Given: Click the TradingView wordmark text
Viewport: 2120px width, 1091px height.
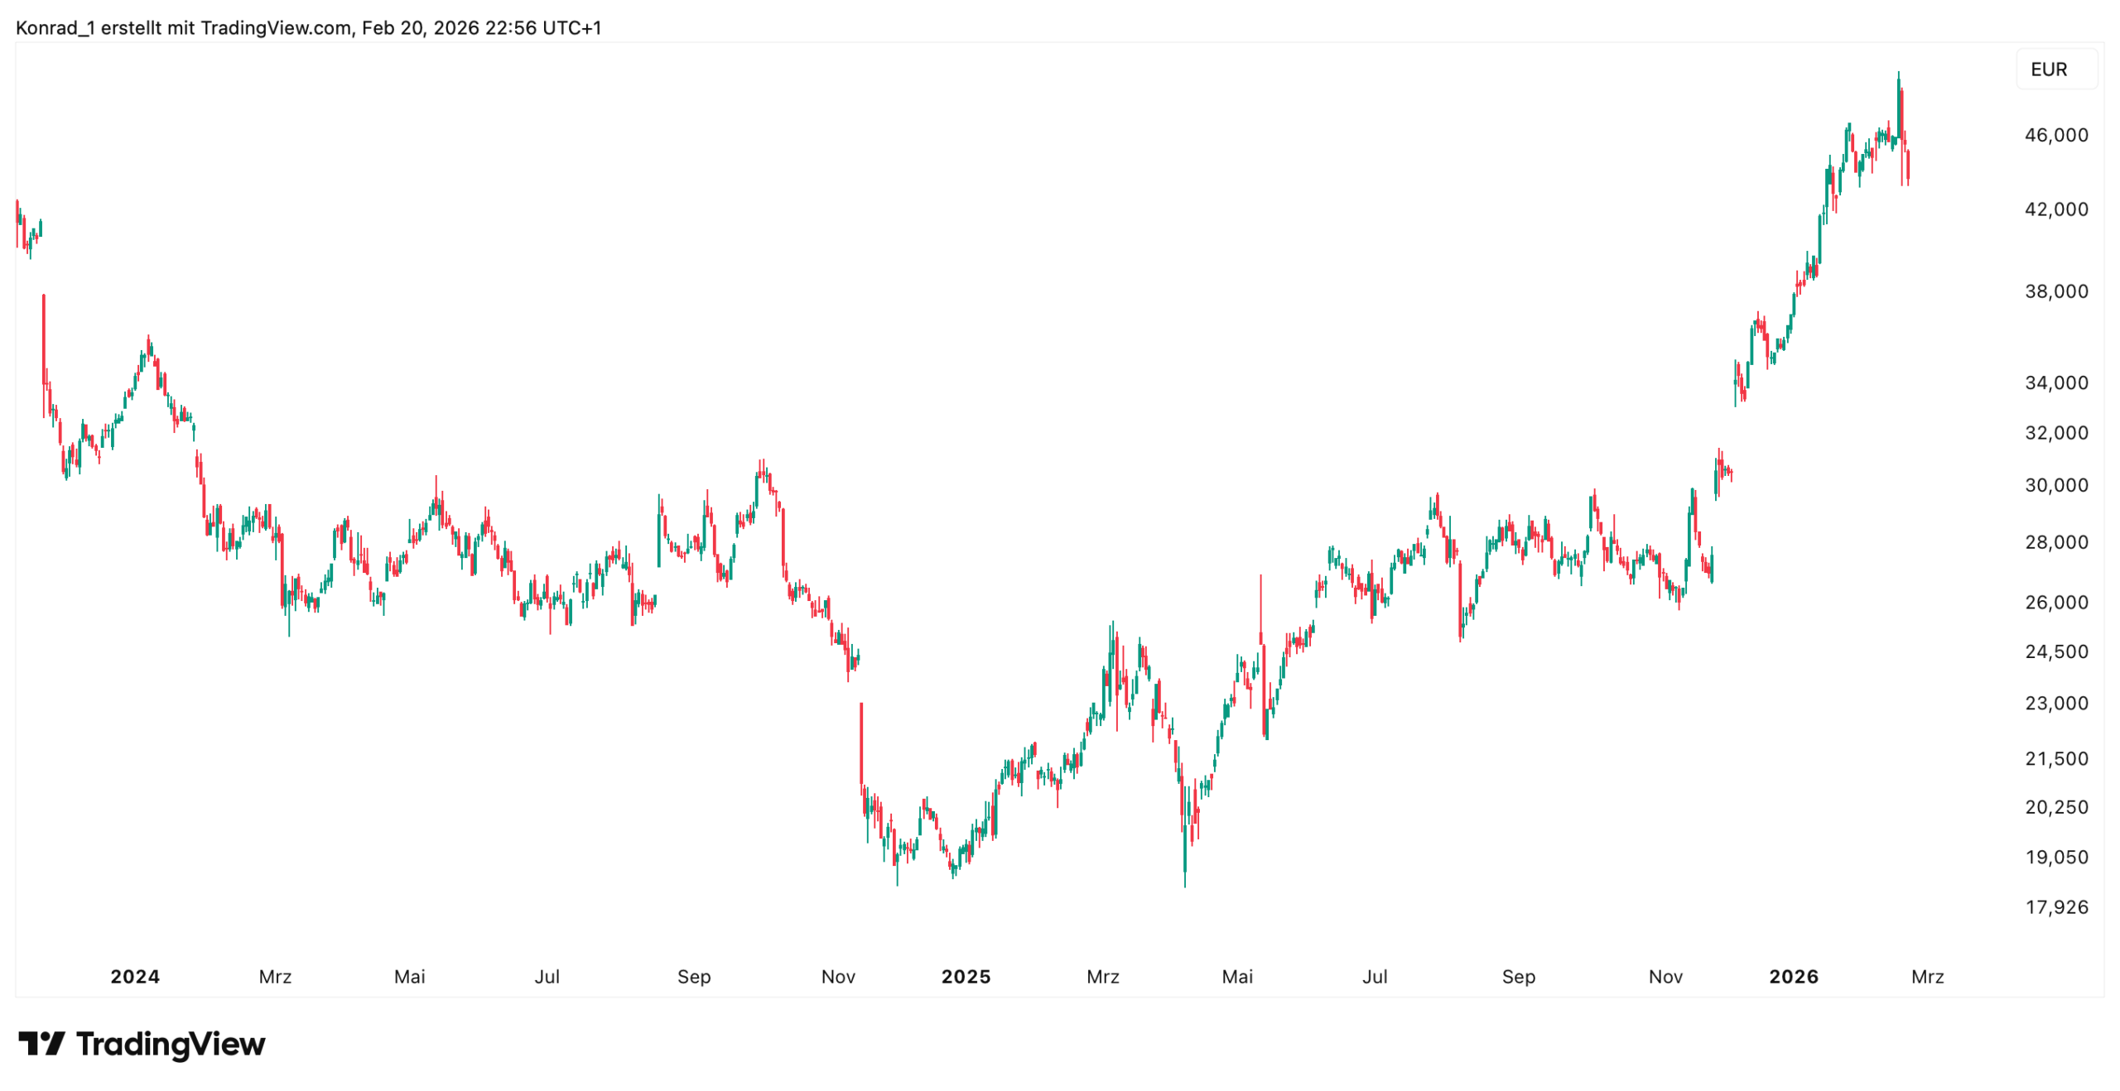Looking at the screenshot, I should [x=171, y=1043].
